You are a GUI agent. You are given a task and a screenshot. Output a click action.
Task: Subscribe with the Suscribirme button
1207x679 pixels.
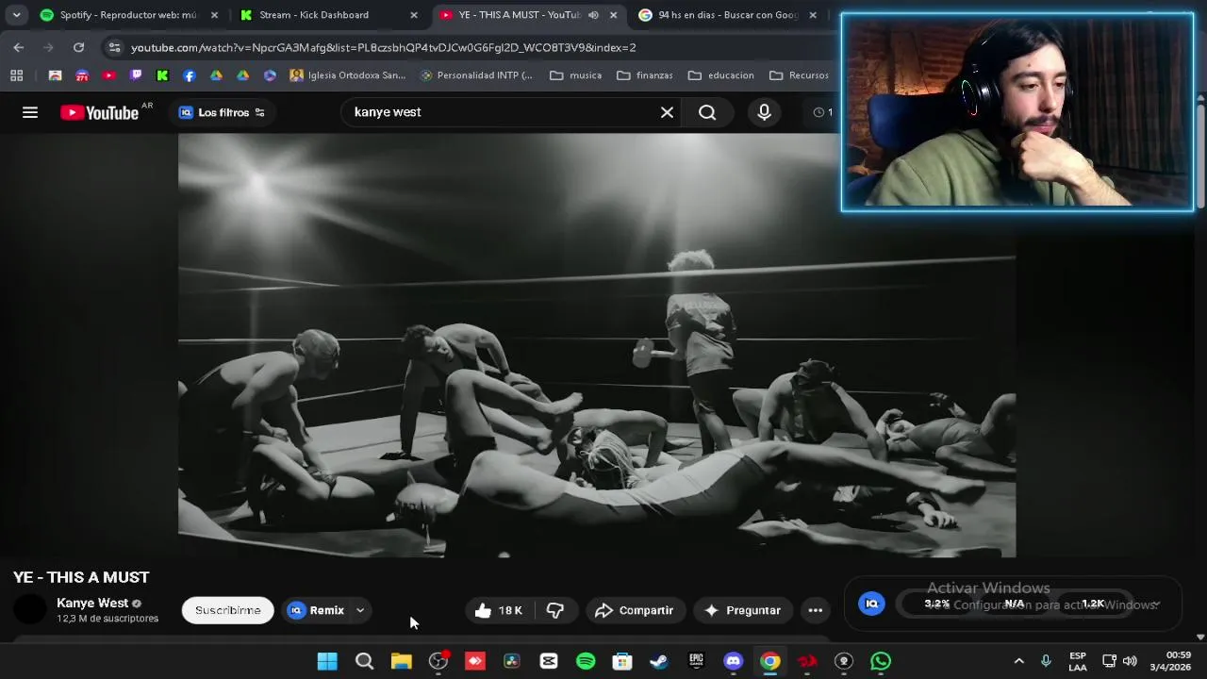(227, 610)
